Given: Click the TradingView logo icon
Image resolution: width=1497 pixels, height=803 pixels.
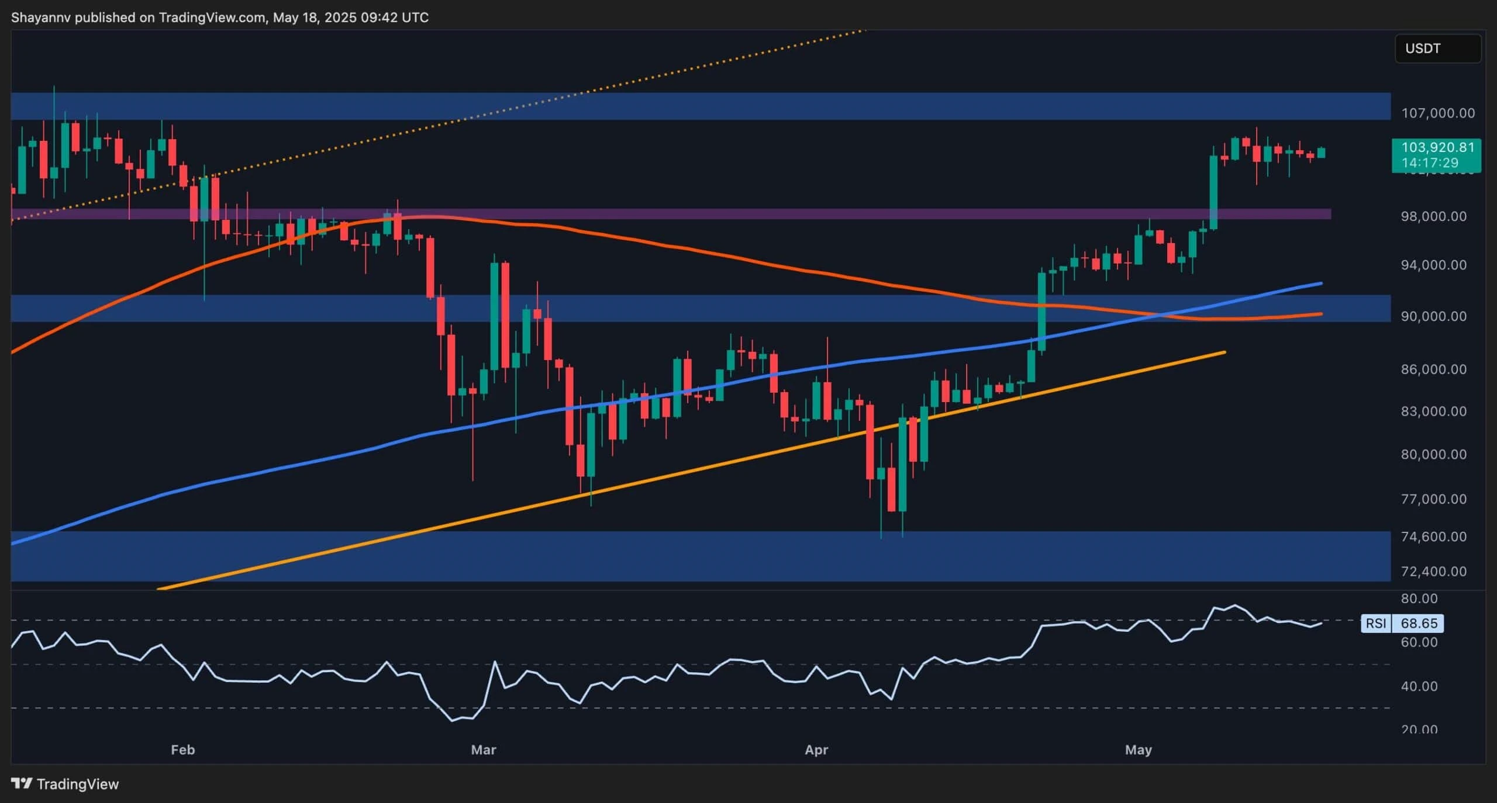Looking at the screenshot, I should click(21, 783).
